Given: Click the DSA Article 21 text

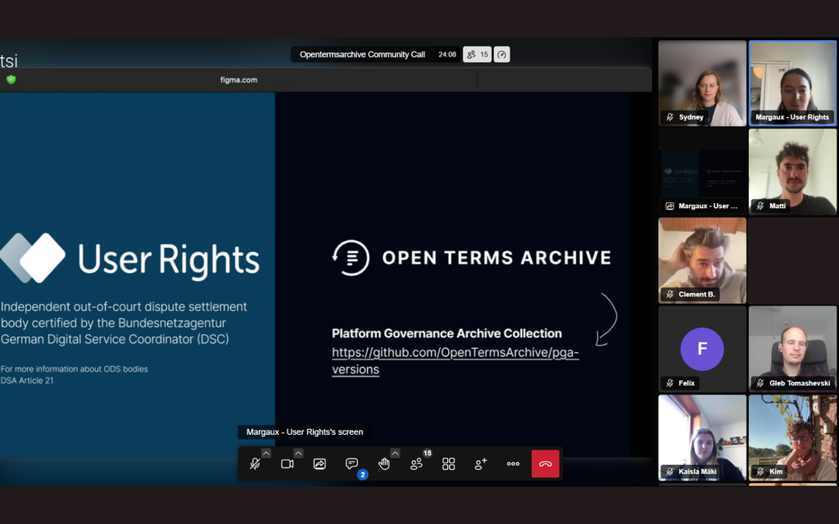Looking at the screenshot, I should point(27,381).
